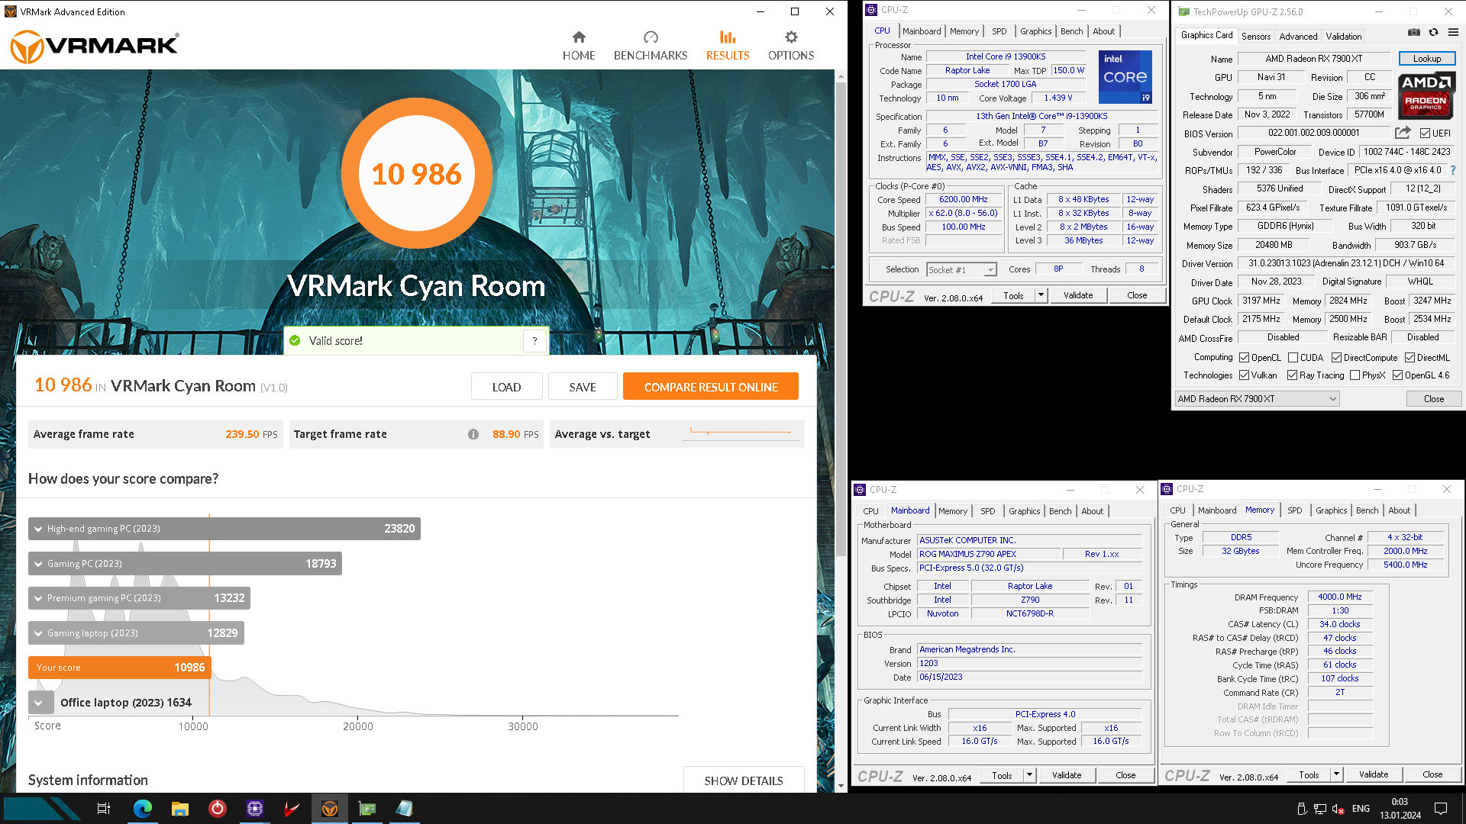
Task: Switch to Advanced tab in GPU-Z
Action: (1298, 36)
